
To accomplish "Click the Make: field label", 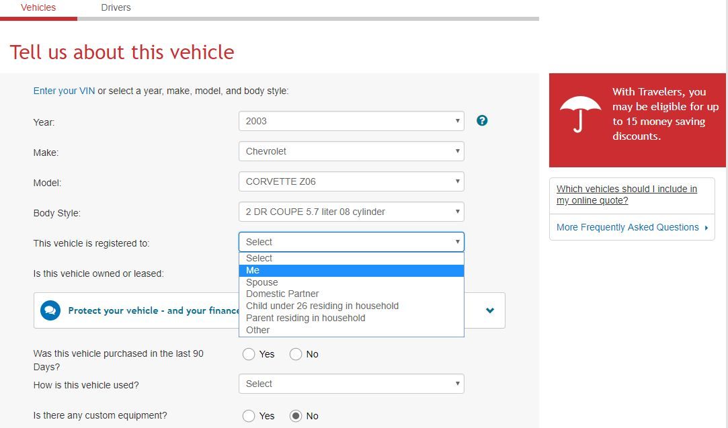I will coord(46,153).
